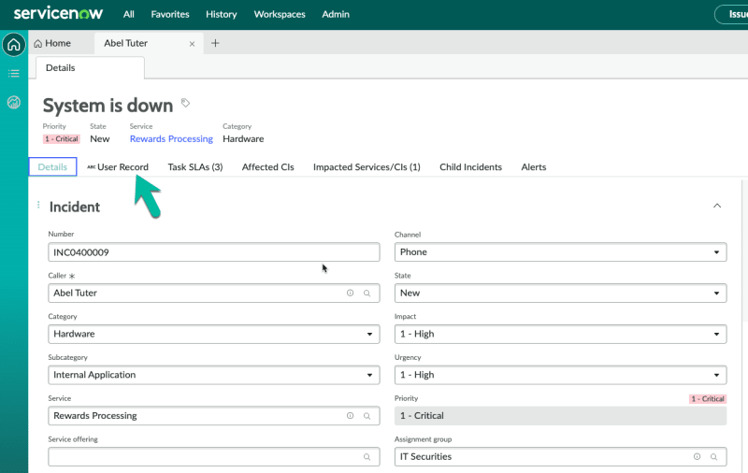Open the Admin menu
This screenshot has height=473, width=748.
(x=336, y=14)
